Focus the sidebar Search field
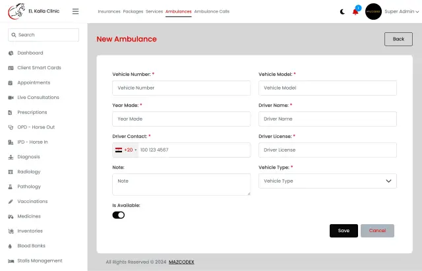422x271 pixels. tap(44, 35)
